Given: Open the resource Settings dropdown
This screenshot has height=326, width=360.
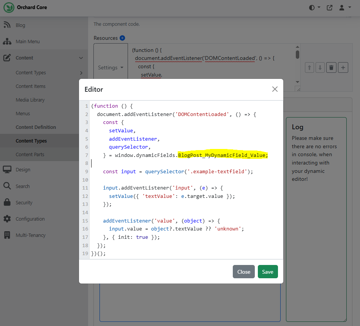Looking at the screenshot, I should pos(111,67).
